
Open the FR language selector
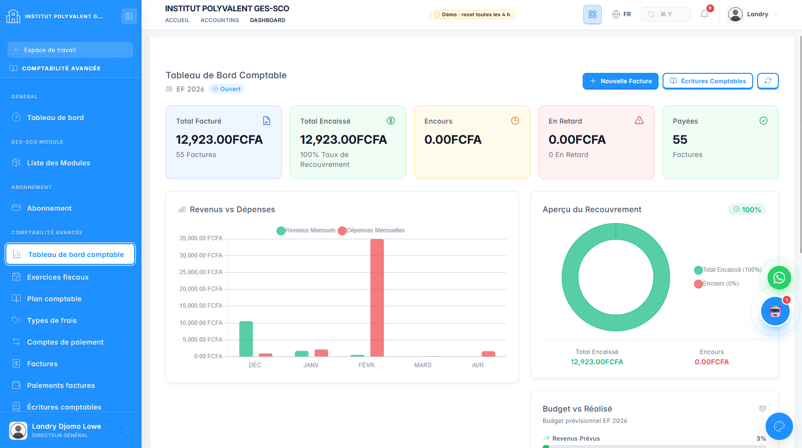pyautogui.click(x=622, y=14)
